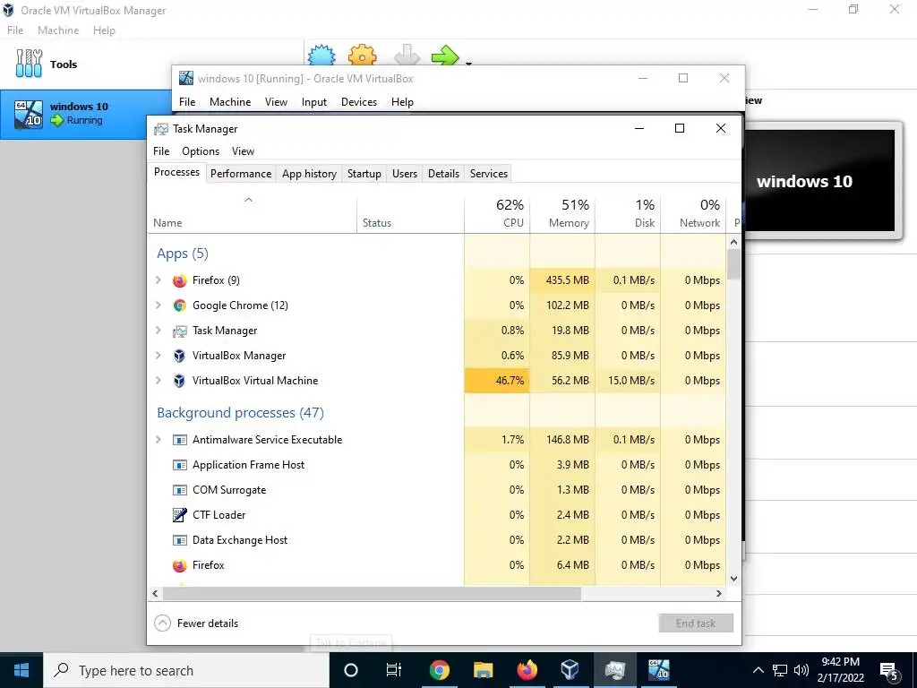Switch to the App history tab

click(x=309, y=174)
